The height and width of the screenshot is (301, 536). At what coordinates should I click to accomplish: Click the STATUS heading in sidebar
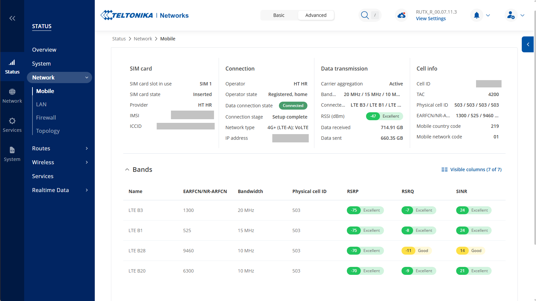(x=42, y=26)
